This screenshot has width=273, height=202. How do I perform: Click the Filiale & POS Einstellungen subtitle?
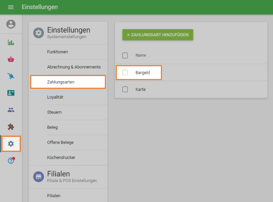72,181
